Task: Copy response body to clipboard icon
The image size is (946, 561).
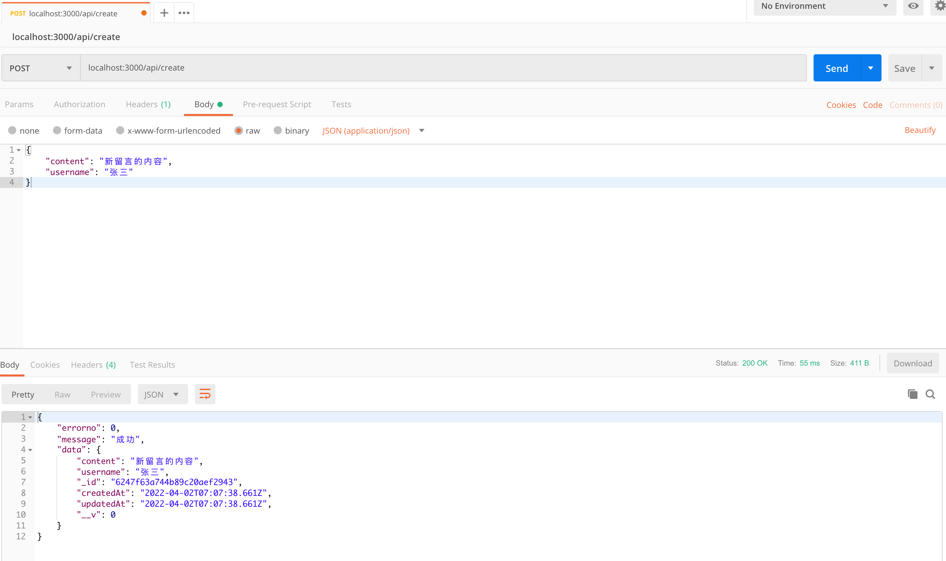Action: coord(912,394)
